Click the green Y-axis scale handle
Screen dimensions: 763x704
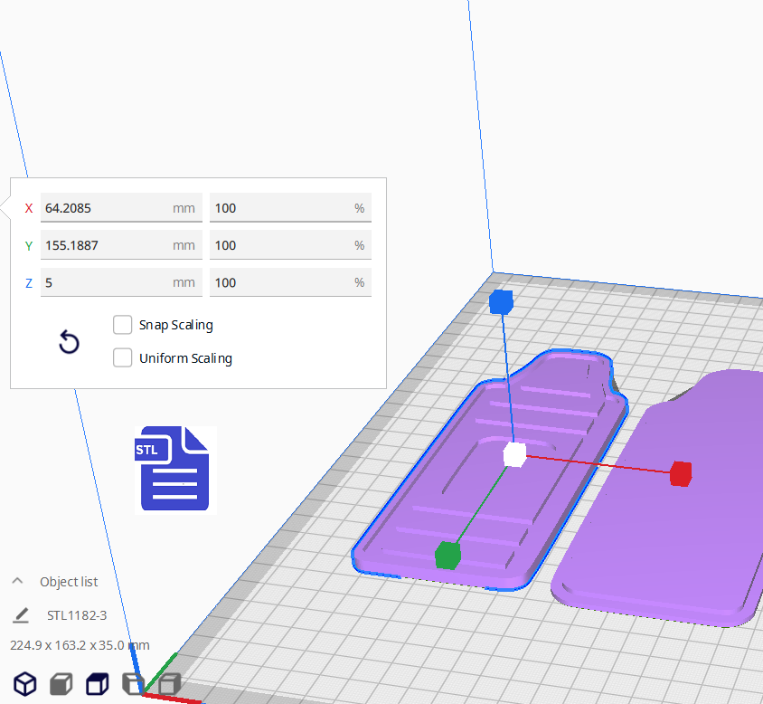(x=447, y=554)
